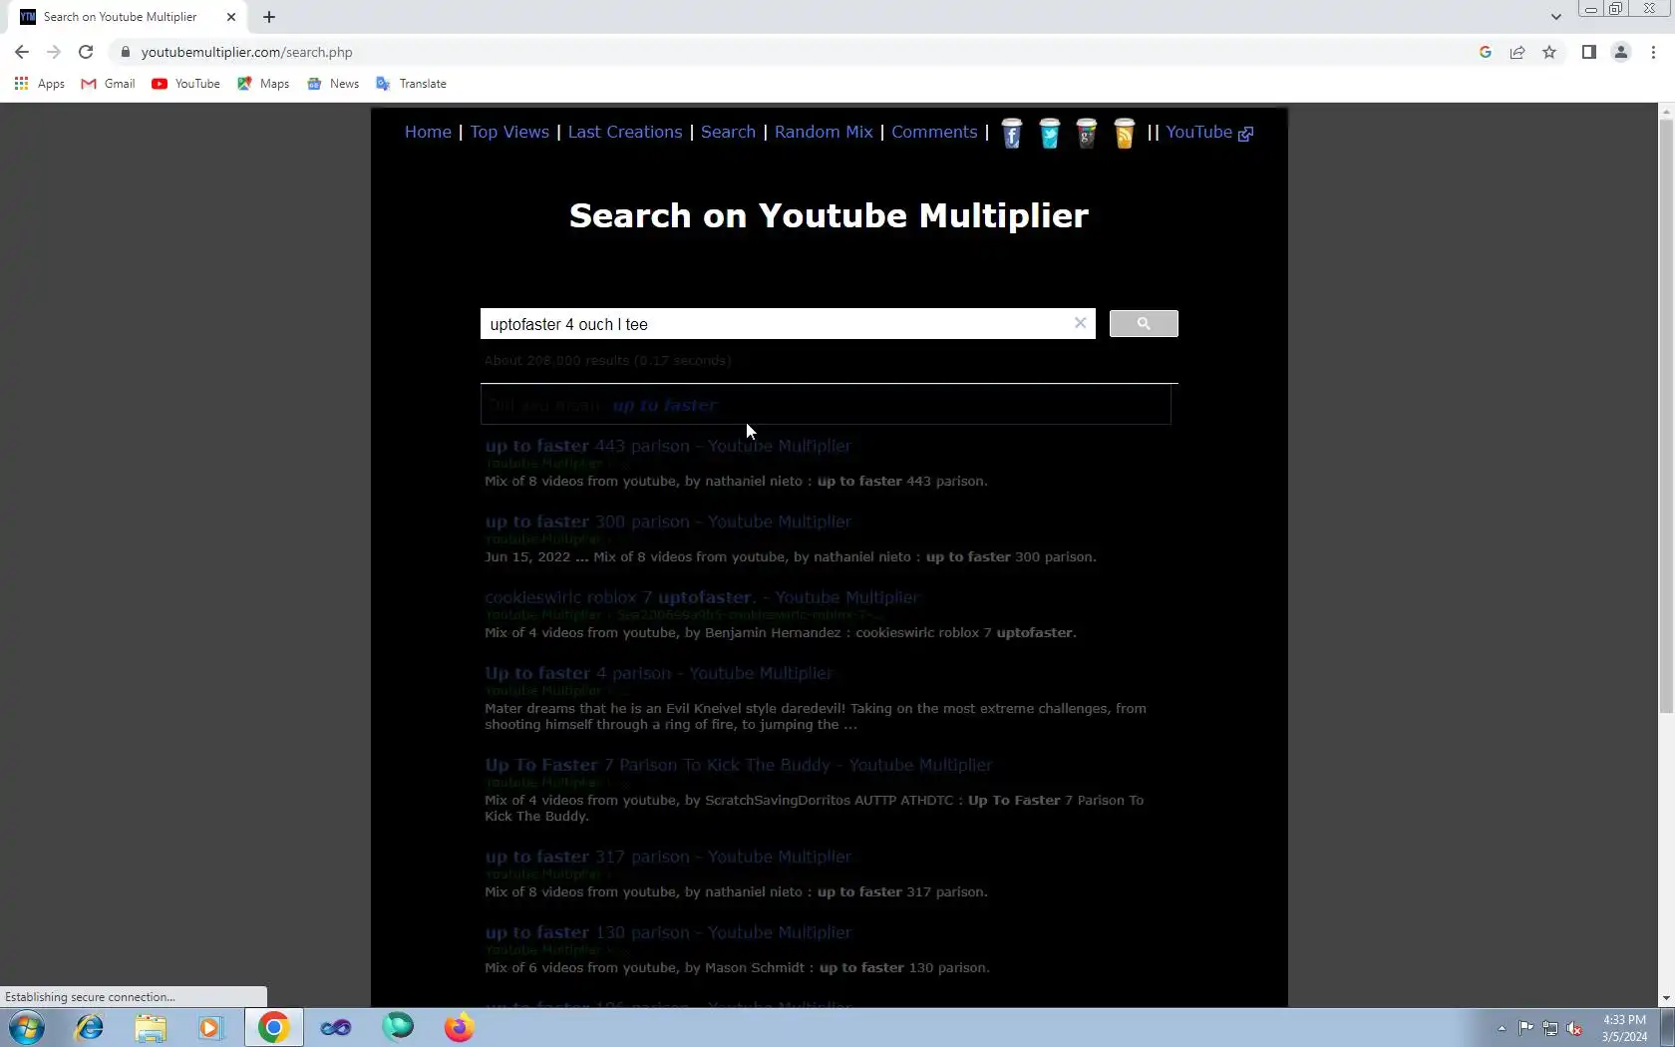
Task: Open the News bookmark
Action: (333, 84)
